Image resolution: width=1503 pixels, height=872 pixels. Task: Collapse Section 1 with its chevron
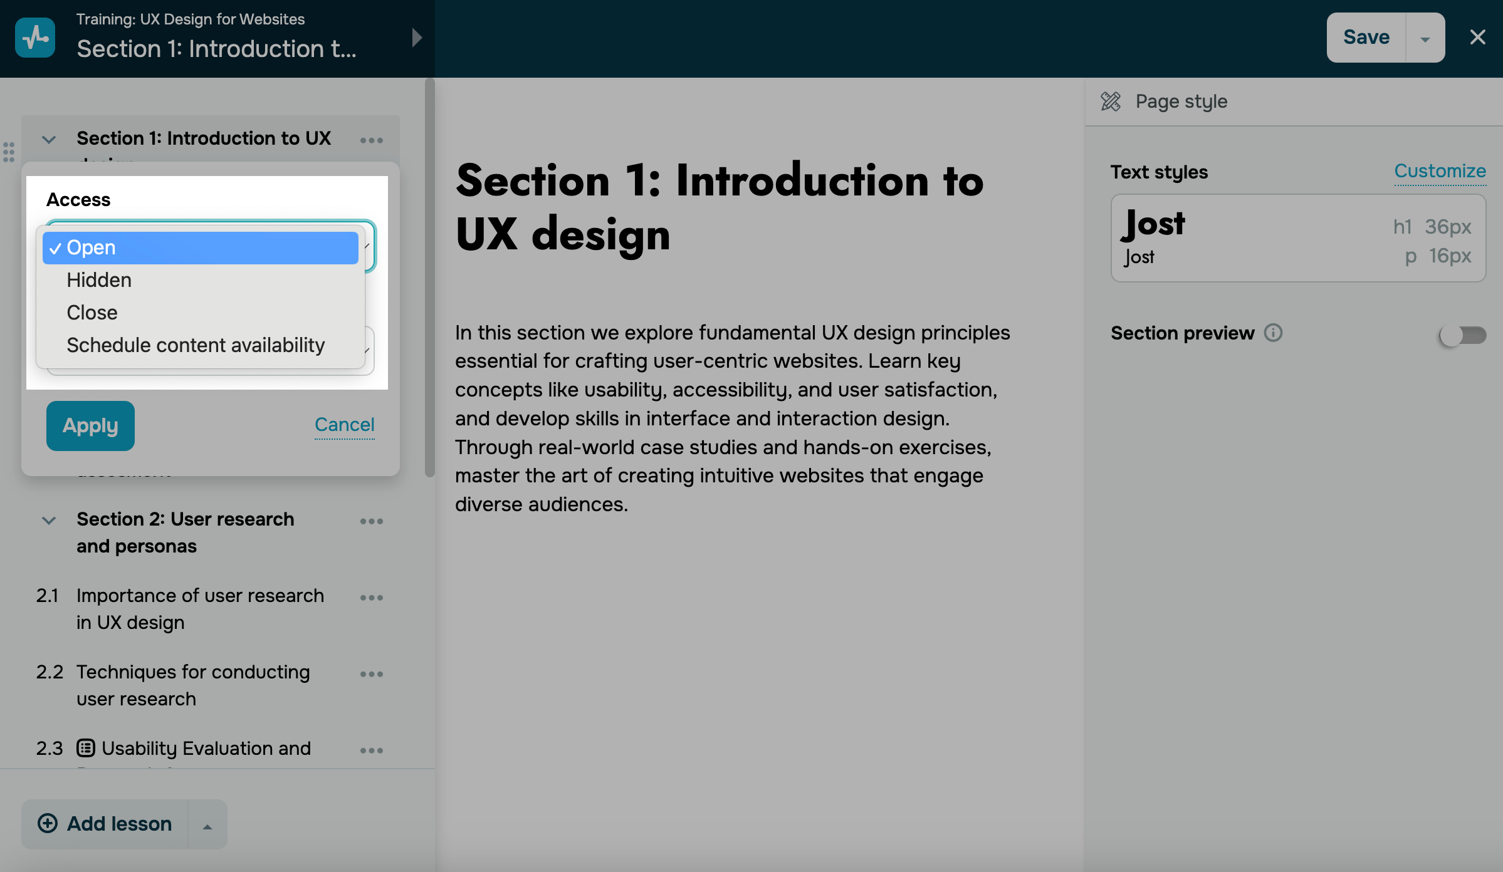coord(49,139)
